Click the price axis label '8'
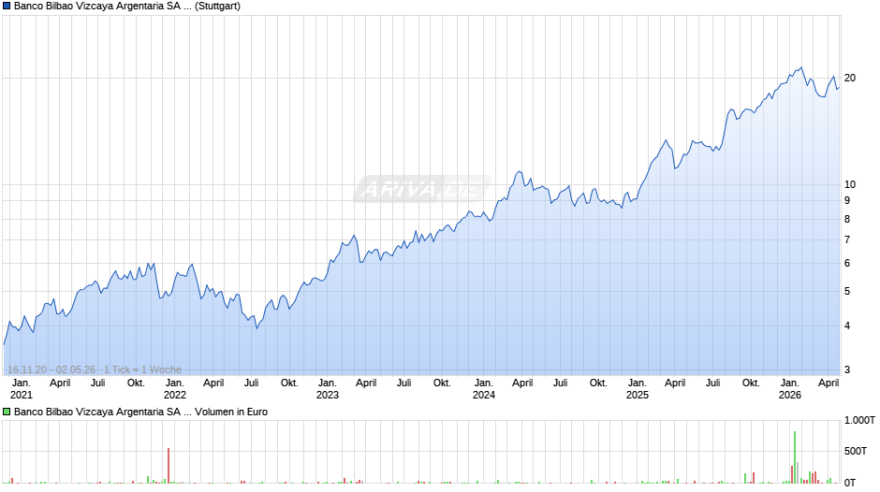The height and width of the screenshot is (492, 880). (847, 220)
